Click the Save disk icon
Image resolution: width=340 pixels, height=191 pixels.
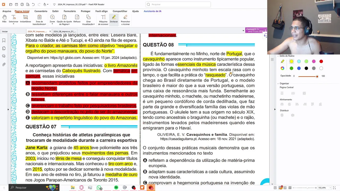click(x=16, y=5)
